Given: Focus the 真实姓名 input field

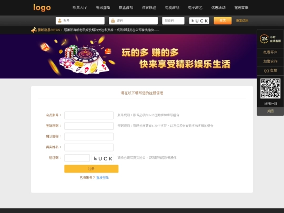Looking at the screenshot, I should pos(89,147).
